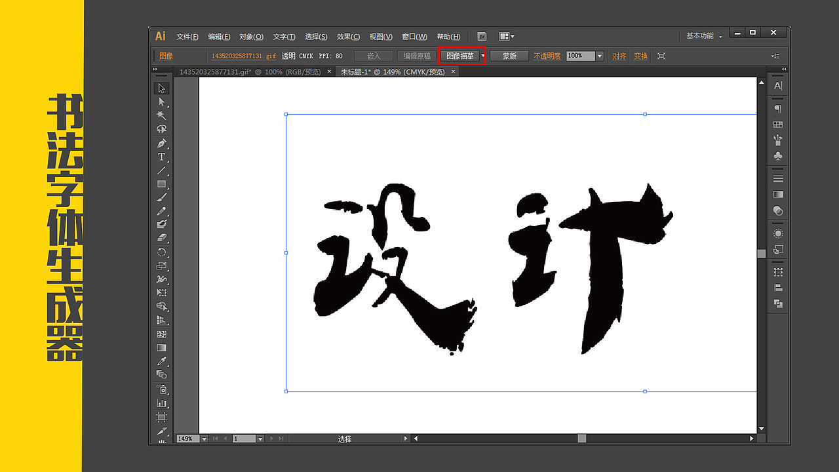The image size is (839, 472).
Task: Select the Blend tool
Action: [162, 375]
